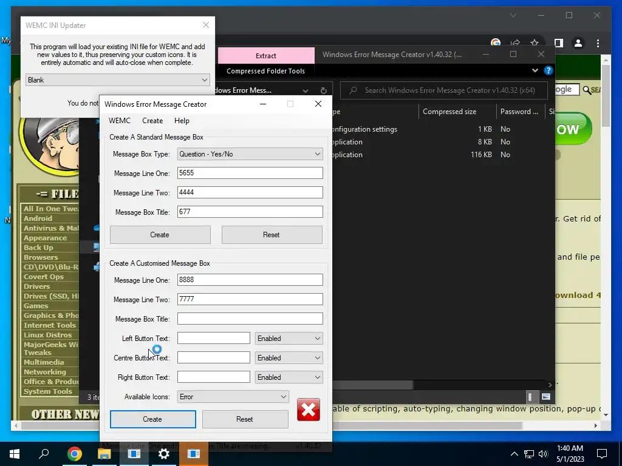622x466 pixels.
Task: Click customised Message Line One field
Action: (x=250, y=280)
